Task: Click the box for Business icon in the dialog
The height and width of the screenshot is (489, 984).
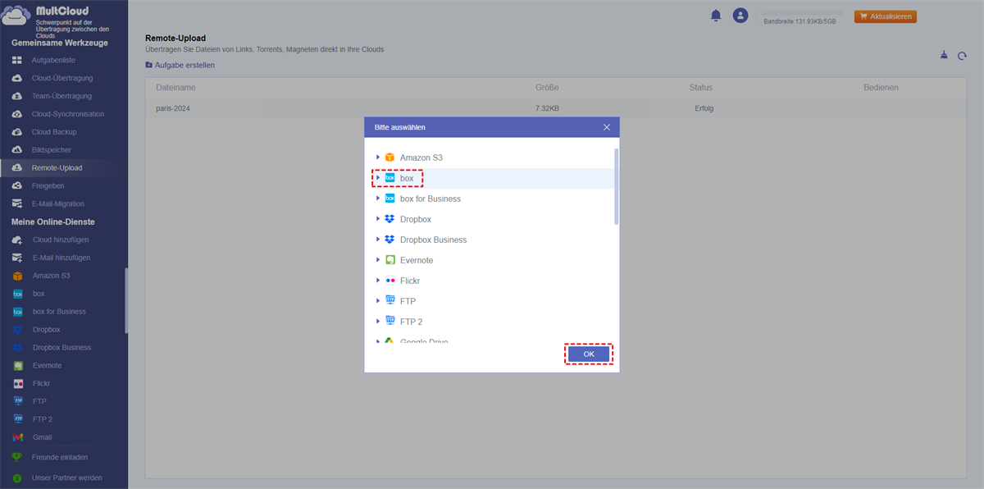Action: (x=389, y=199)
